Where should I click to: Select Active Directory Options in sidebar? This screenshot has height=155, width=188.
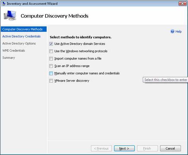tap(19, 43)
